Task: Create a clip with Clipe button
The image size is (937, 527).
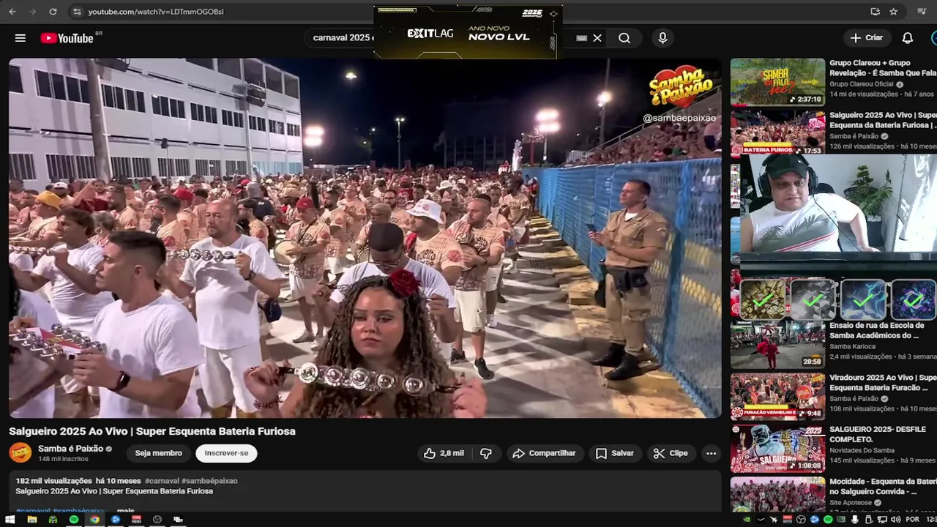Action: [671, 453]
